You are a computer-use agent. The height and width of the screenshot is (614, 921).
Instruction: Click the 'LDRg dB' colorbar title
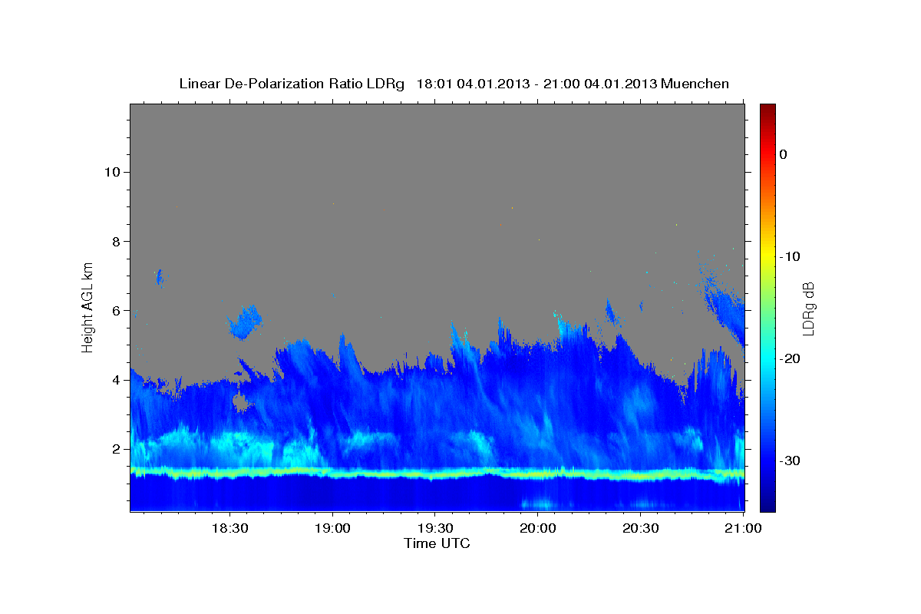click(808, 308)
